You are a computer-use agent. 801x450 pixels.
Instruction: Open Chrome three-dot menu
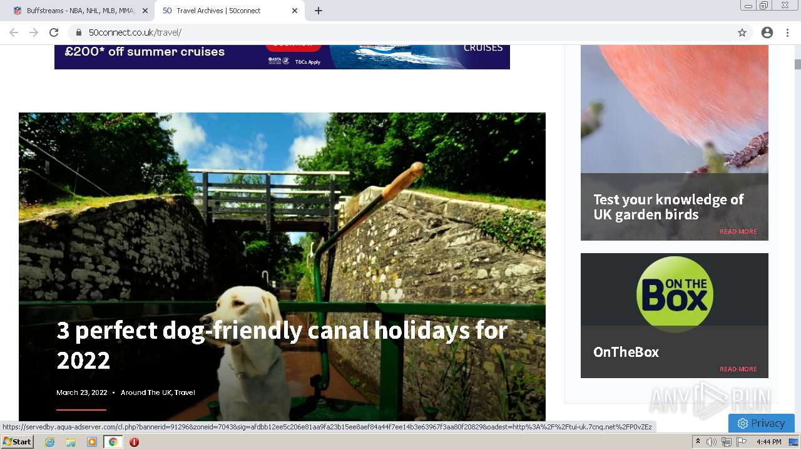pos(787,32)
